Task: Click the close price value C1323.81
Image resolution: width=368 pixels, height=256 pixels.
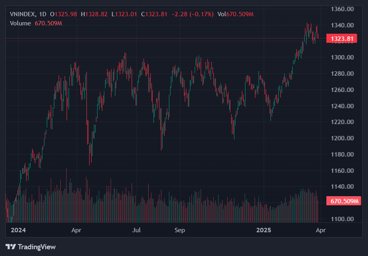Action: point(154,15)
